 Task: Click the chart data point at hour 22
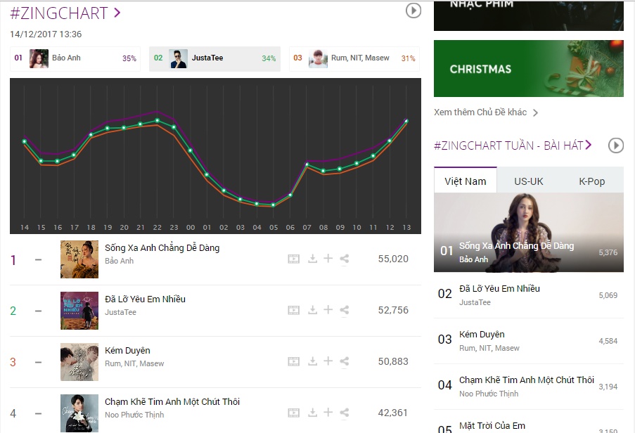(x=157, y=121)
